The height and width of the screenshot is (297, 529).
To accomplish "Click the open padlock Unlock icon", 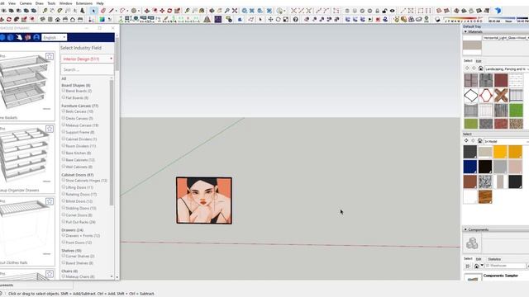I will [x=384, y=11].
